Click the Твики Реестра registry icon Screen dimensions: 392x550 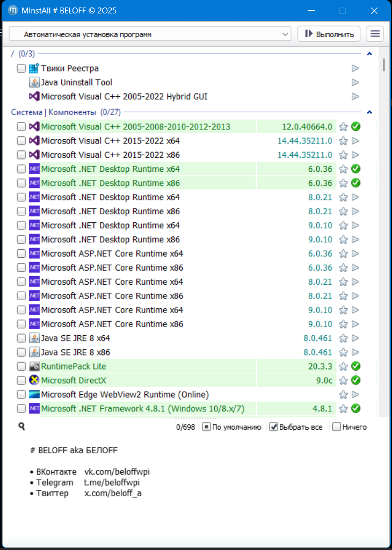(x=34, y=68)
